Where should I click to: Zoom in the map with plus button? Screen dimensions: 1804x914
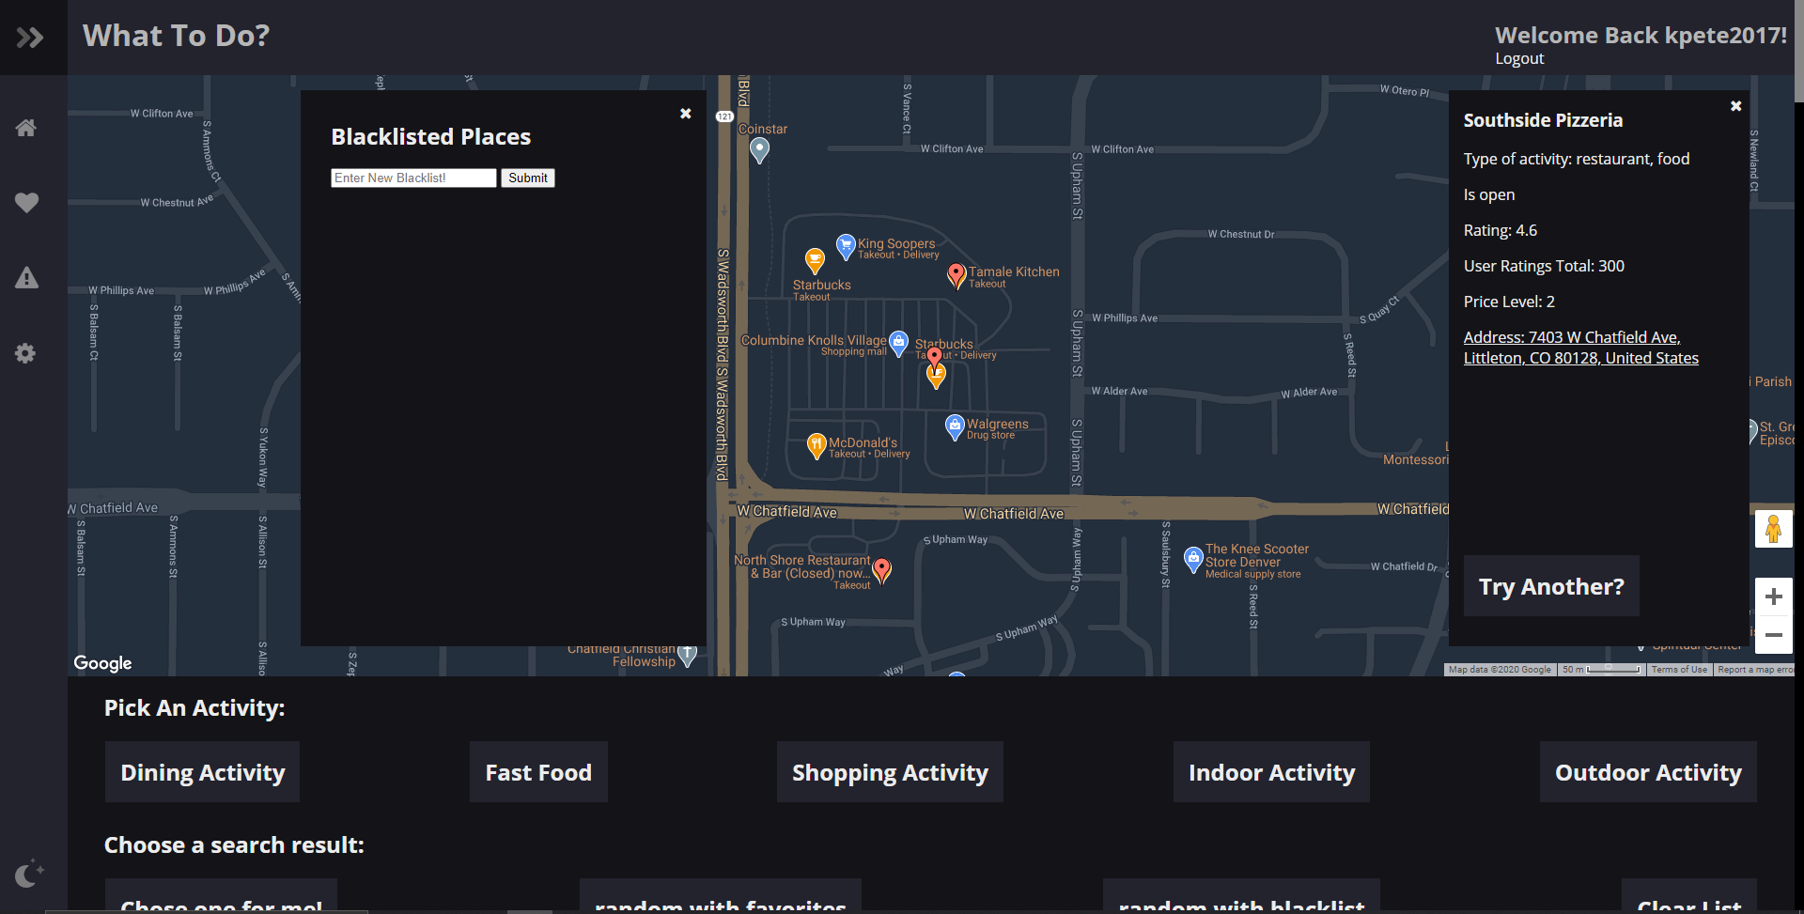[x=1774, y=596]
